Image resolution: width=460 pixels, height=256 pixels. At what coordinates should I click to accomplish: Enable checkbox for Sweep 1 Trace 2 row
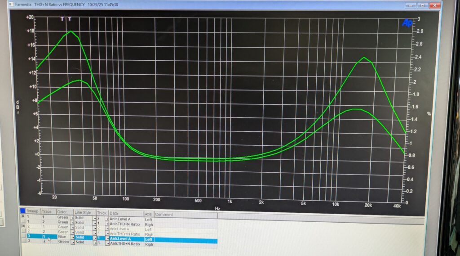click(x=23, y=222)
